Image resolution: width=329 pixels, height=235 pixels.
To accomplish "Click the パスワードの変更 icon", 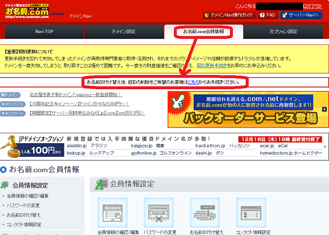I will pyautogui.click(x=159, y=213).
